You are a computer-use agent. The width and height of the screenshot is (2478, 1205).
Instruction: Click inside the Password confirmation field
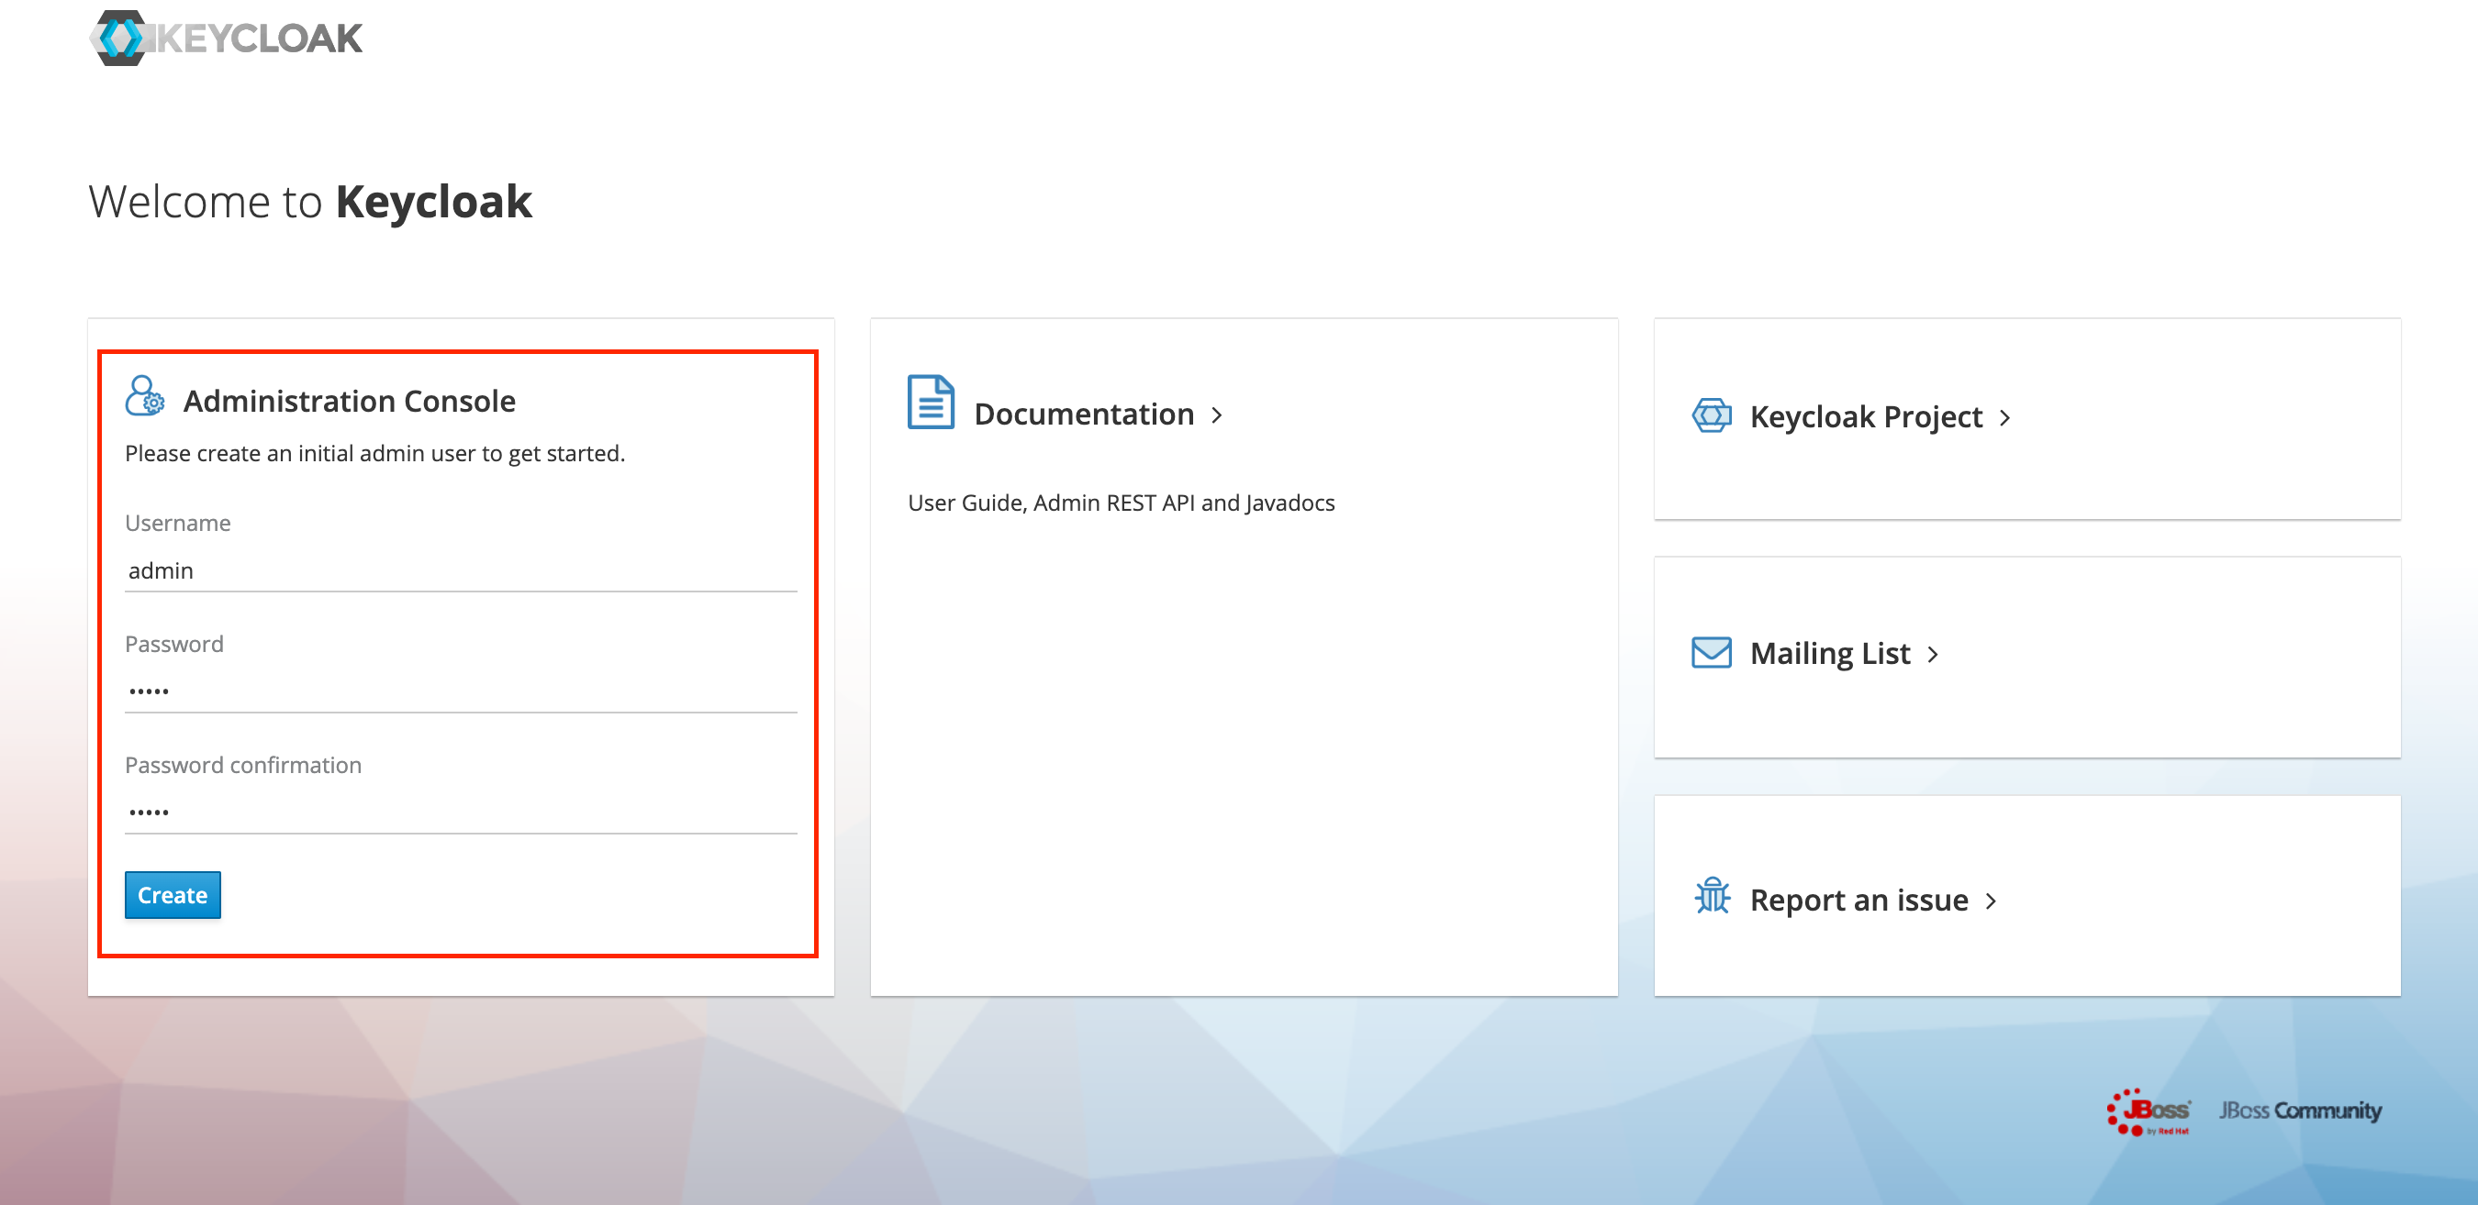460,811
